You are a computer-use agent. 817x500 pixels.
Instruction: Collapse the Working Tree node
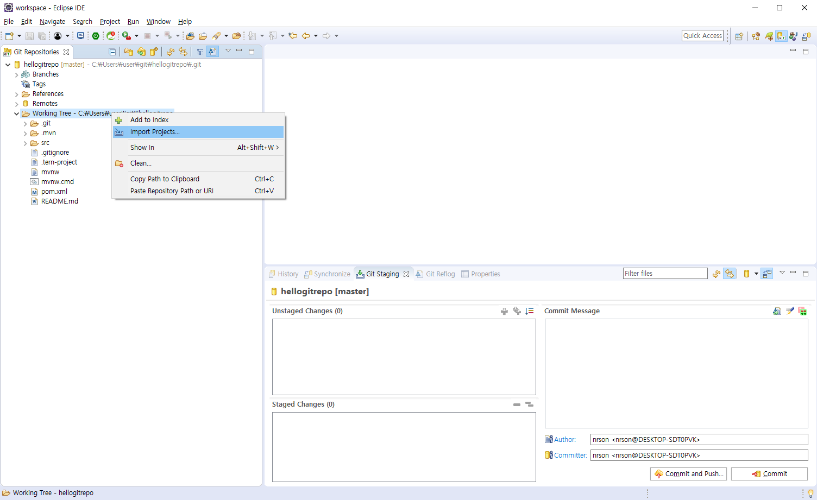tap(16, 113)
